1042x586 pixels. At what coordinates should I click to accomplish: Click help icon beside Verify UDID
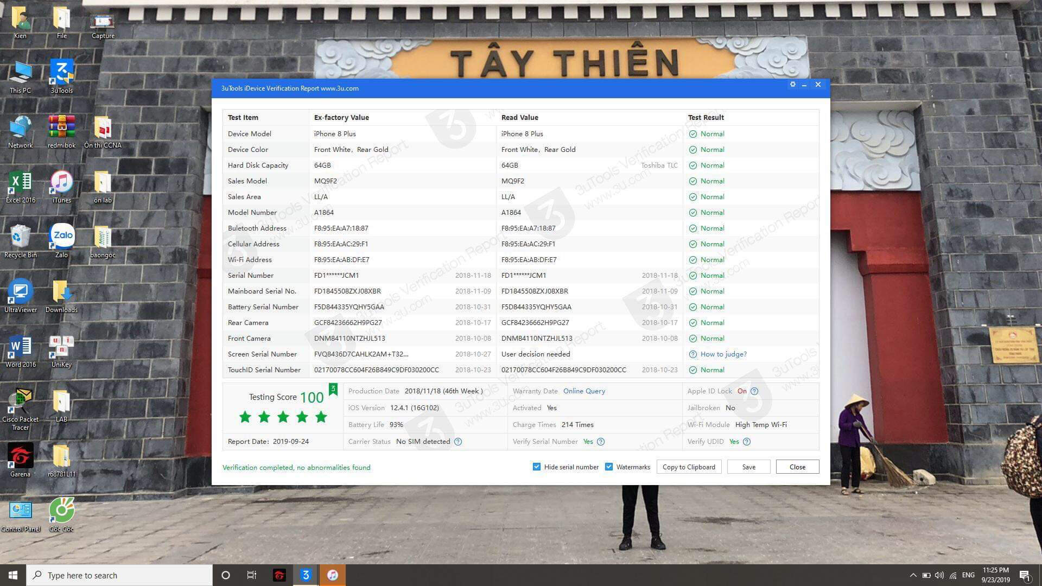coord(747,442)
